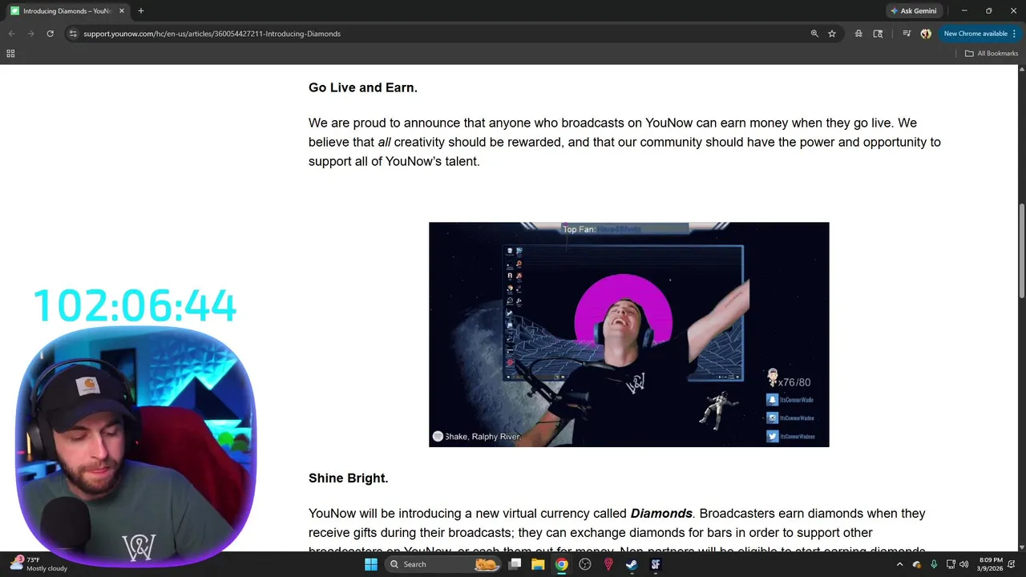Open the zoom magnifier in address bar
Viewport: 1026px width, 577px height.
pos(814,34)
